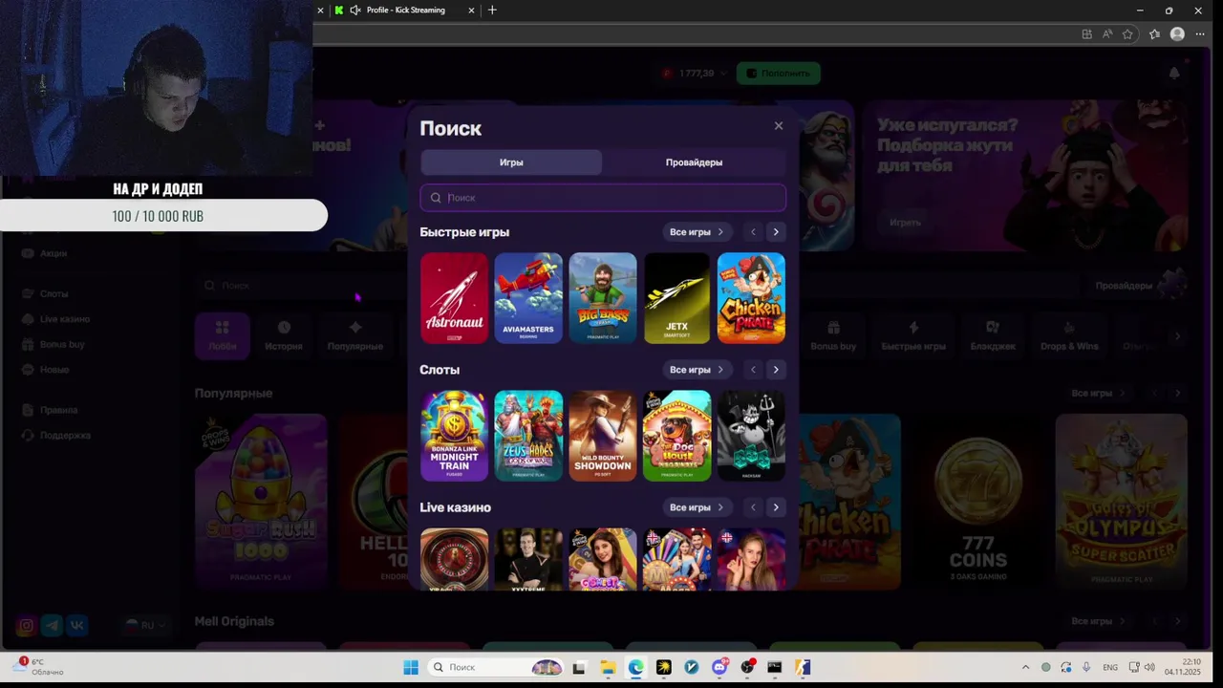Launch the Big Bass game tile

(603, 298)
